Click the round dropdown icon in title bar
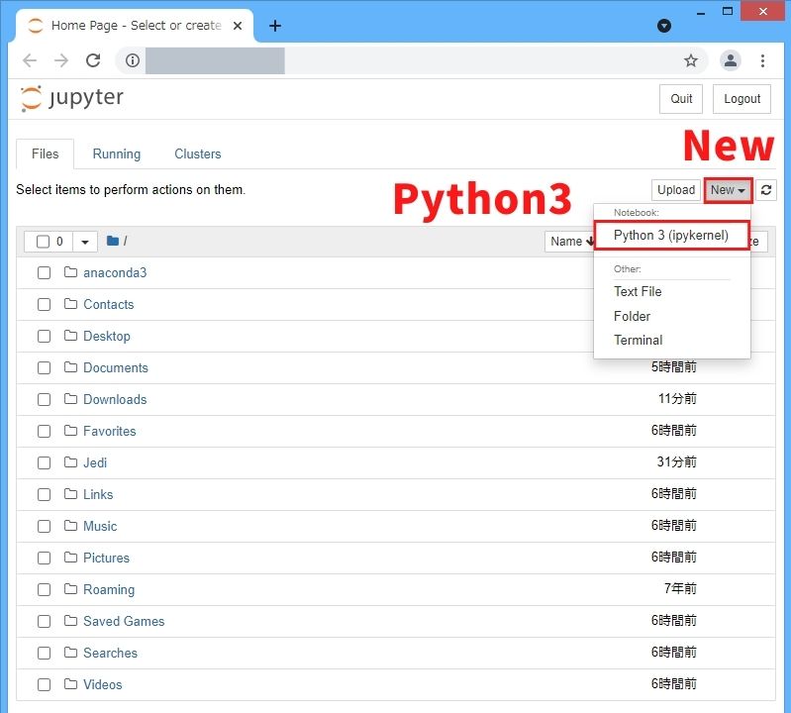The image size is (791, 713). click(x=664, y=26)
